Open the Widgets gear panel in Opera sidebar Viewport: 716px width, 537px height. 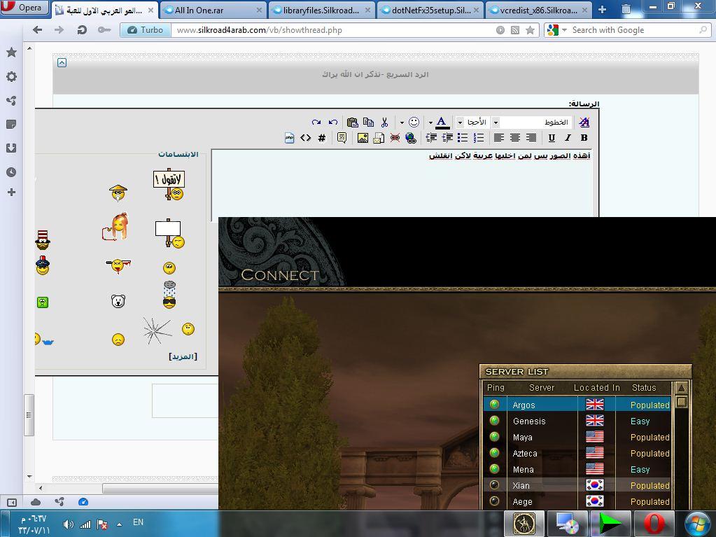[x=11, y=76]
